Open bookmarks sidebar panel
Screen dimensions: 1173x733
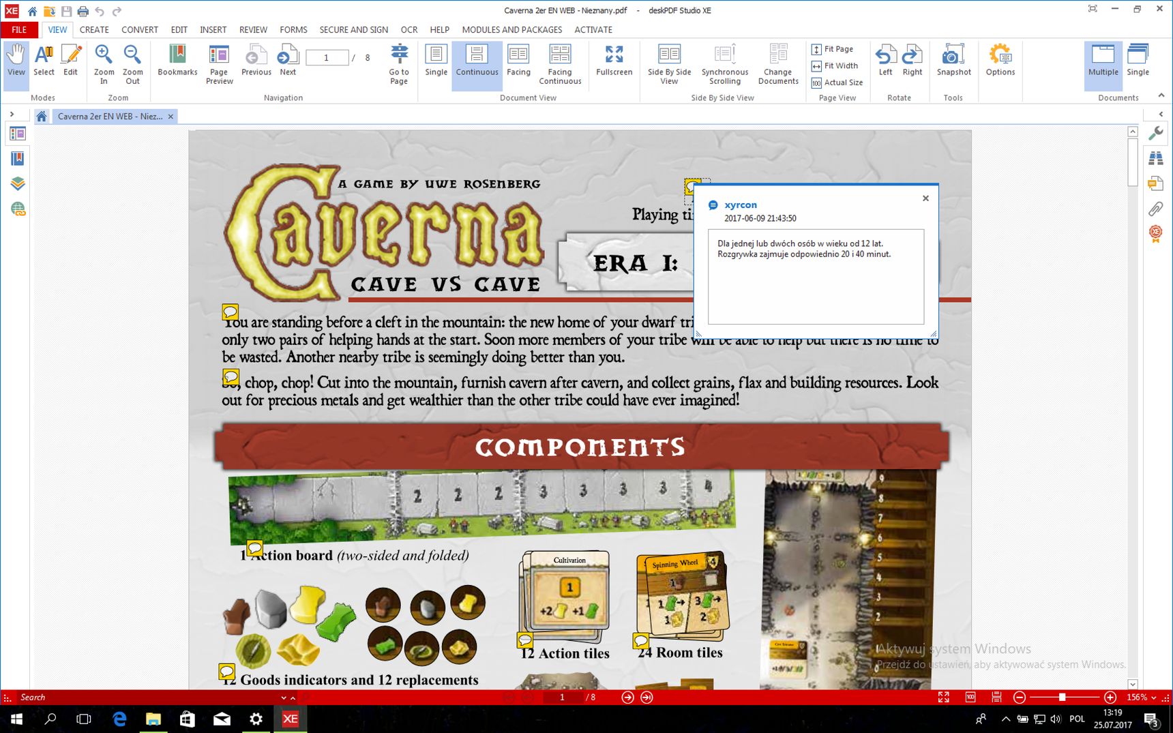[x=18, y=159]
